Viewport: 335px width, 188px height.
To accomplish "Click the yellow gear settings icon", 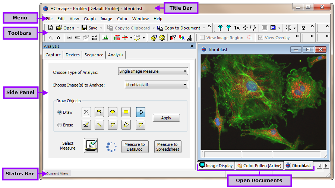I will pyautogui.click(x=162, y=38).
